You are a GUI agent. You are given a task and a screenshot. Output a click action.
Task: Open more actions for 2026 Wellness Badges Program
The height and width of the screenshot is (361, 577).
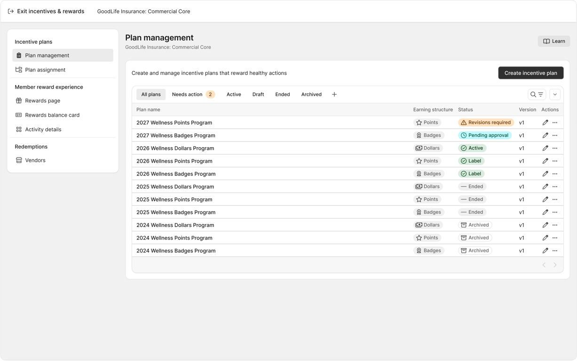click(x=555, y=174)
